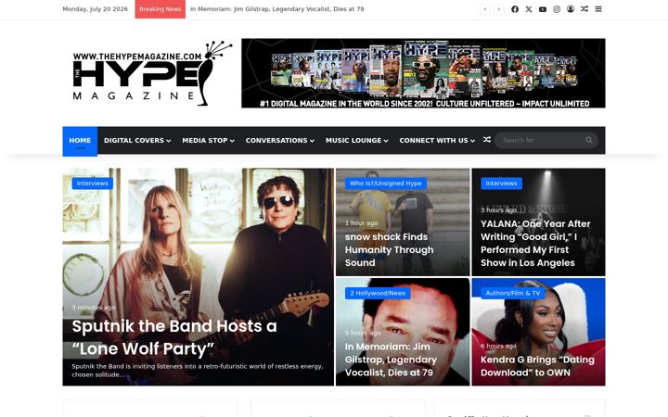Expand the Media Stop dropdown menu

click(208, 141)
